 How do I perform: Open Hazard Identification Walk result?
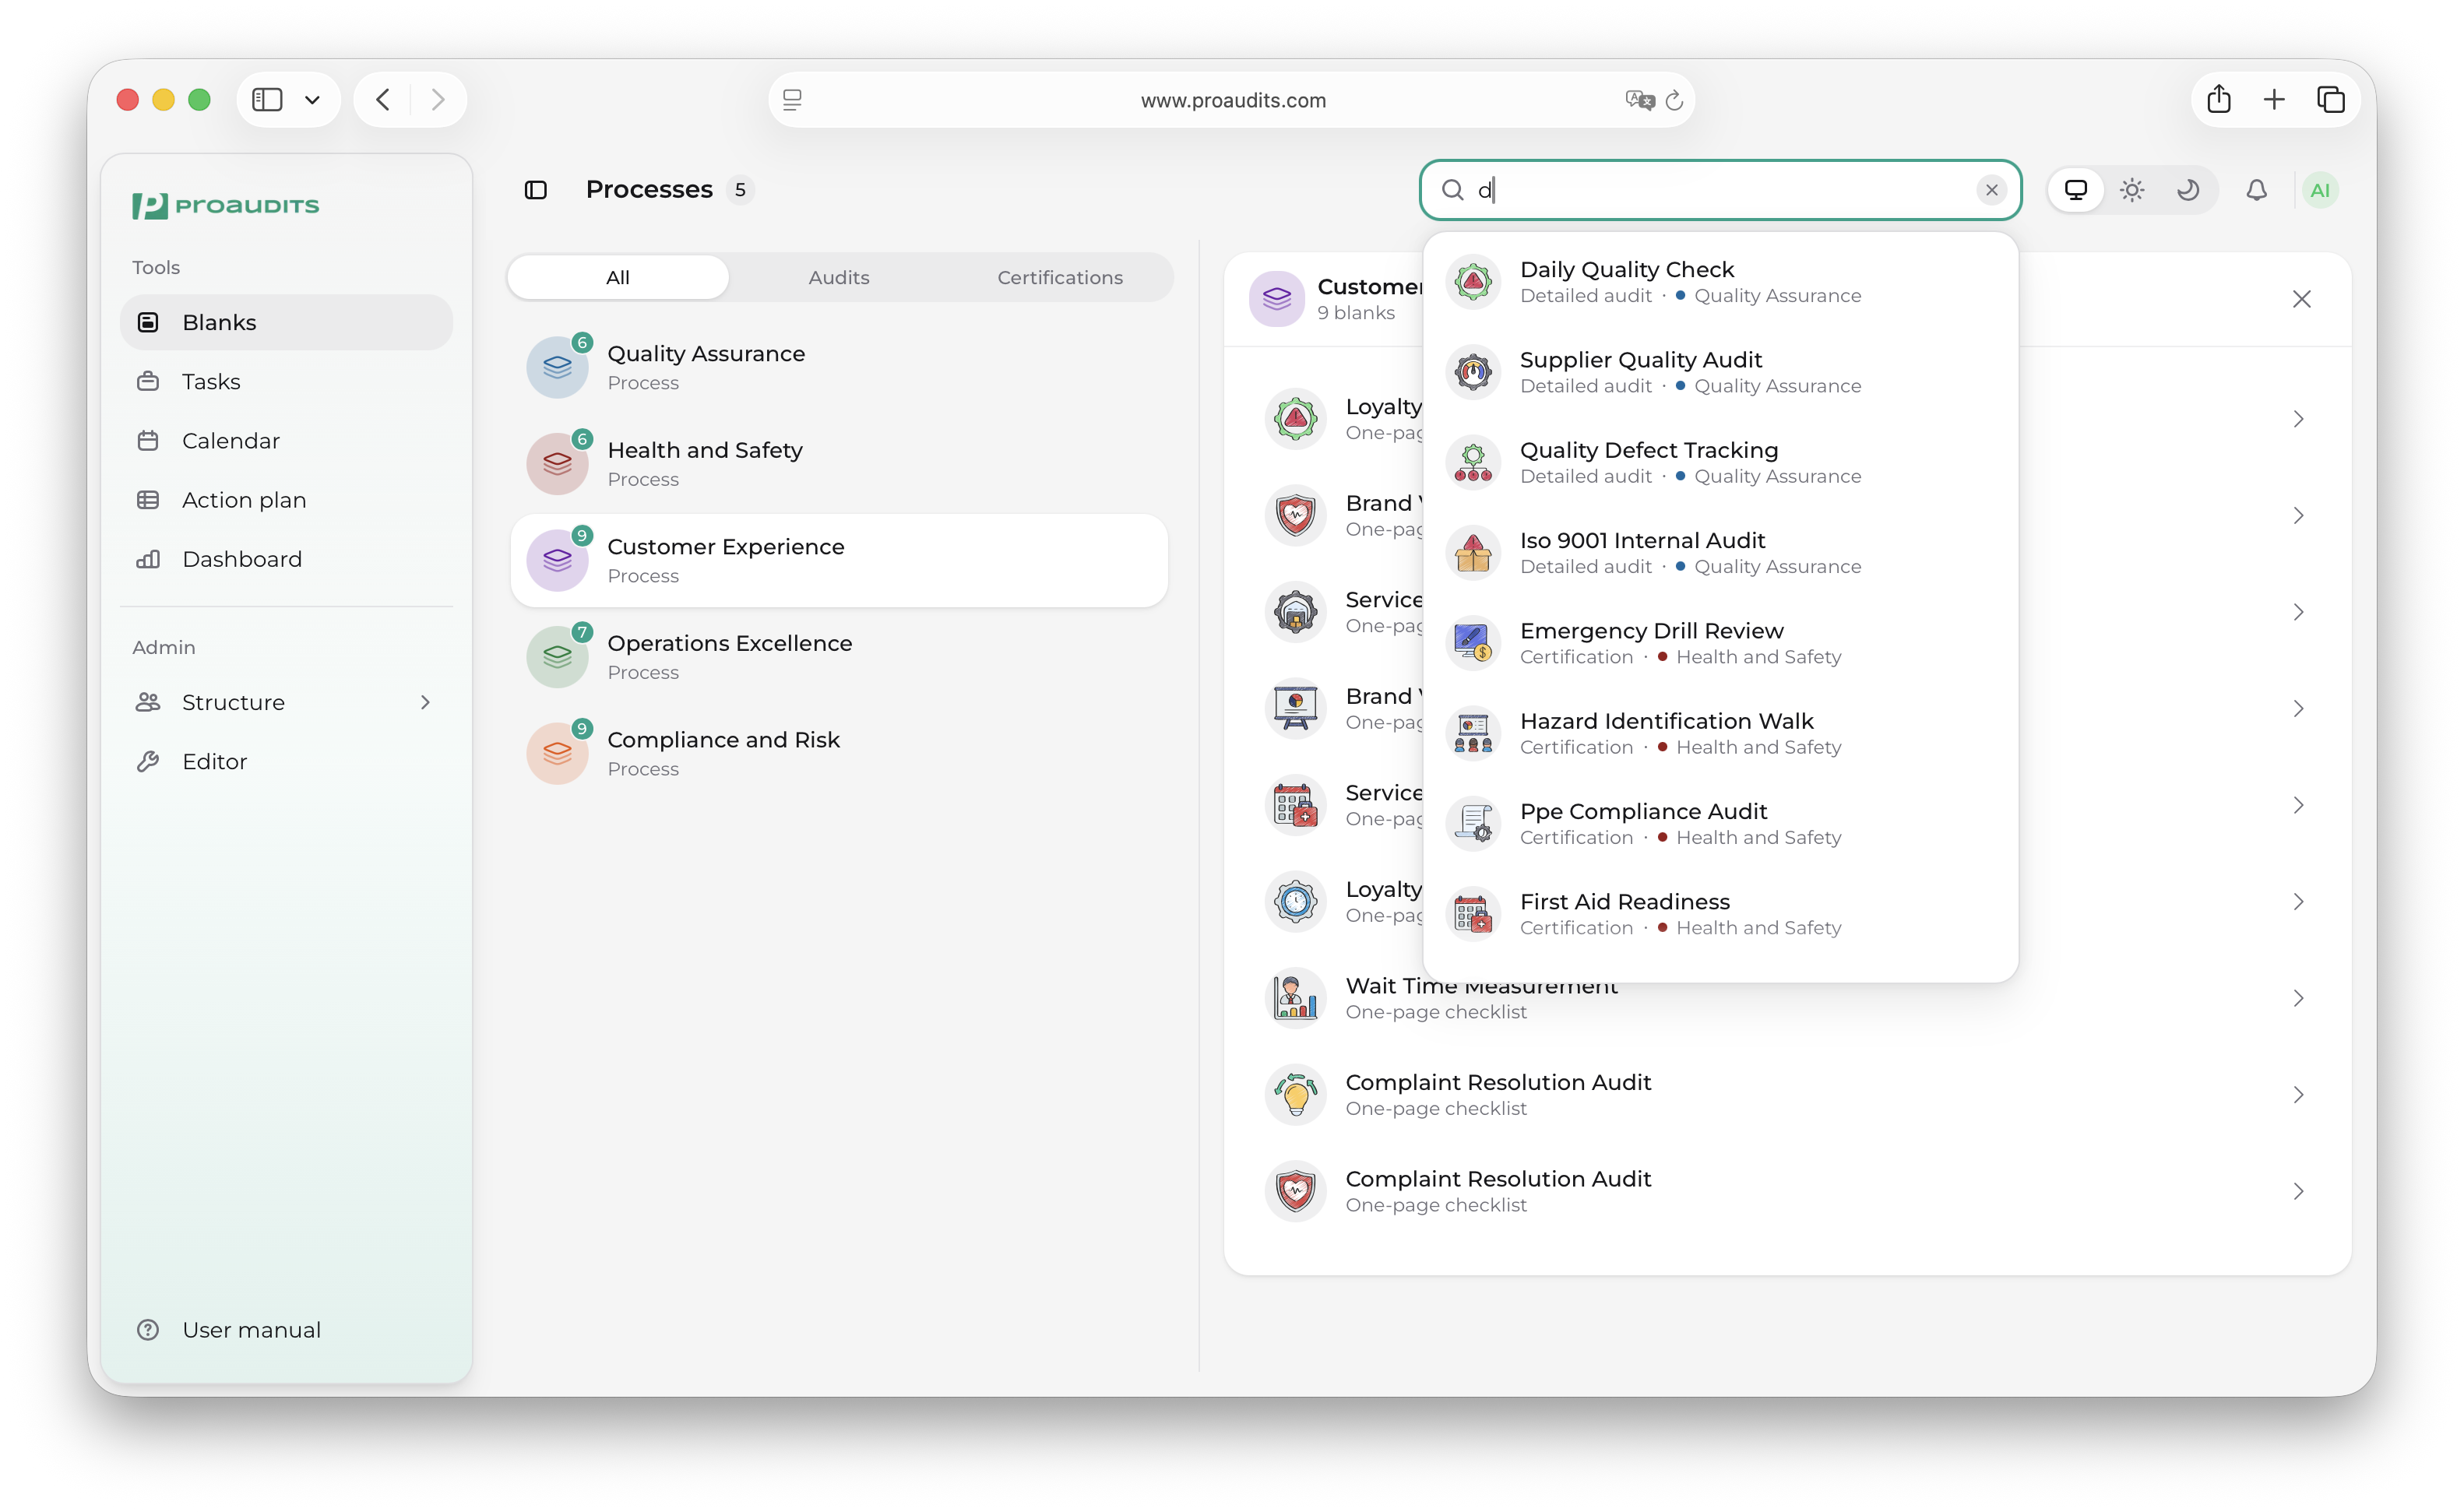(x=1720, y=733)
